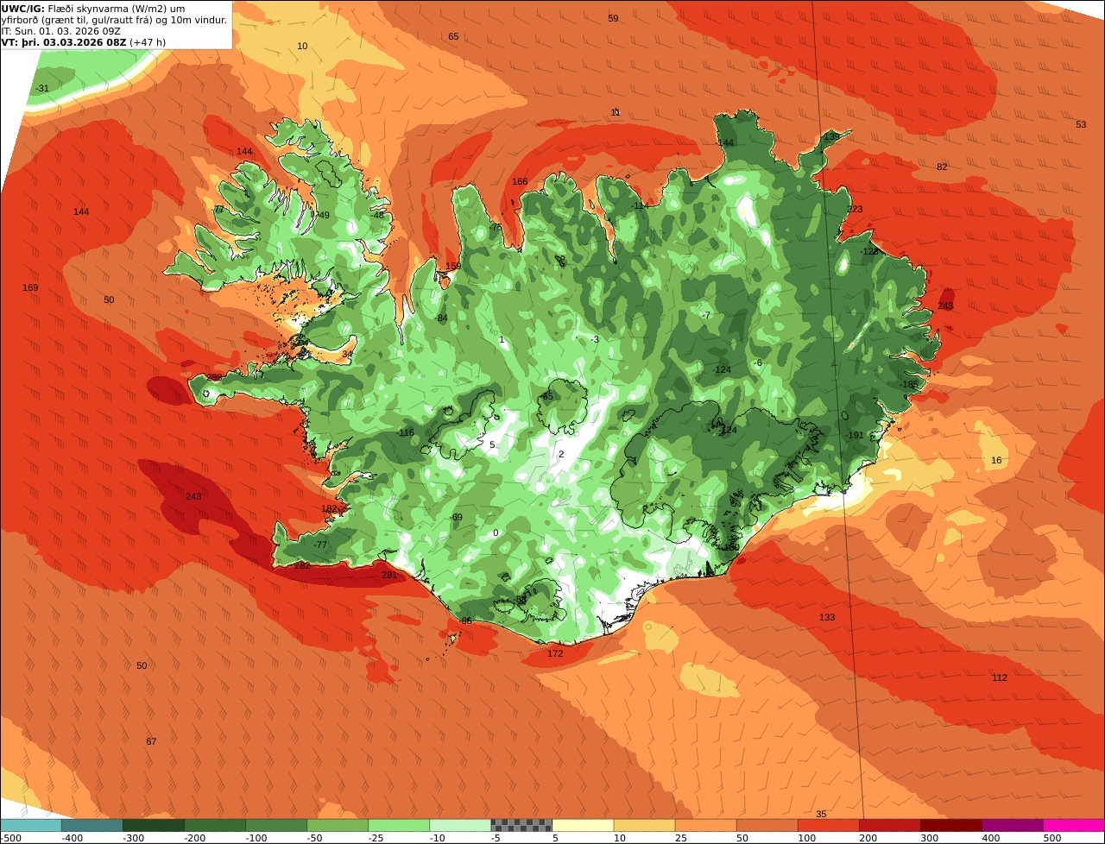Click the land value -185 on east coast
The width and height of the screenshot is (1105, 844).
pyautogui.click(x=908, y=384)
